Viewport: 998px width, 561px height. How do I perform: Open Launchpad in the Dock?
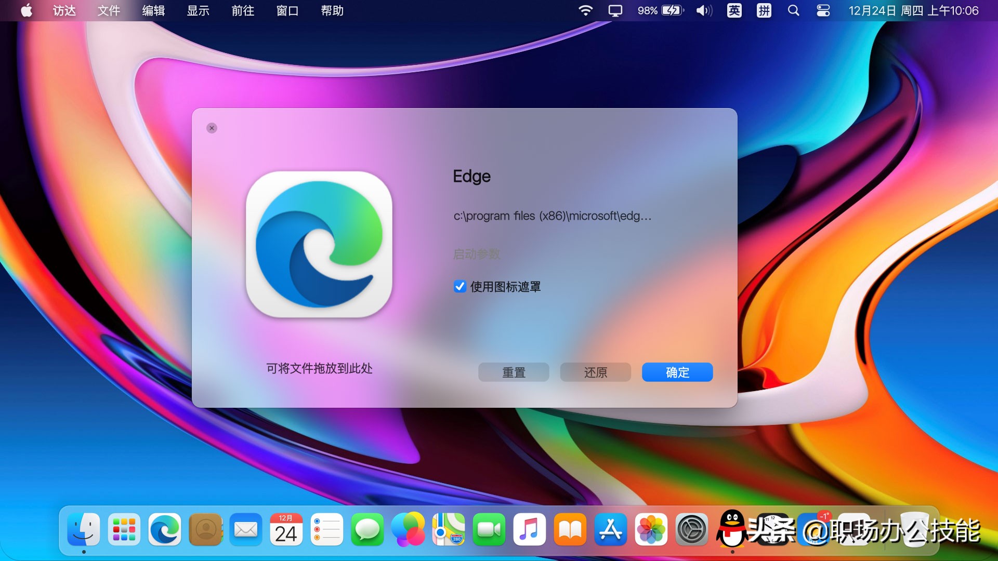(124, 530)
